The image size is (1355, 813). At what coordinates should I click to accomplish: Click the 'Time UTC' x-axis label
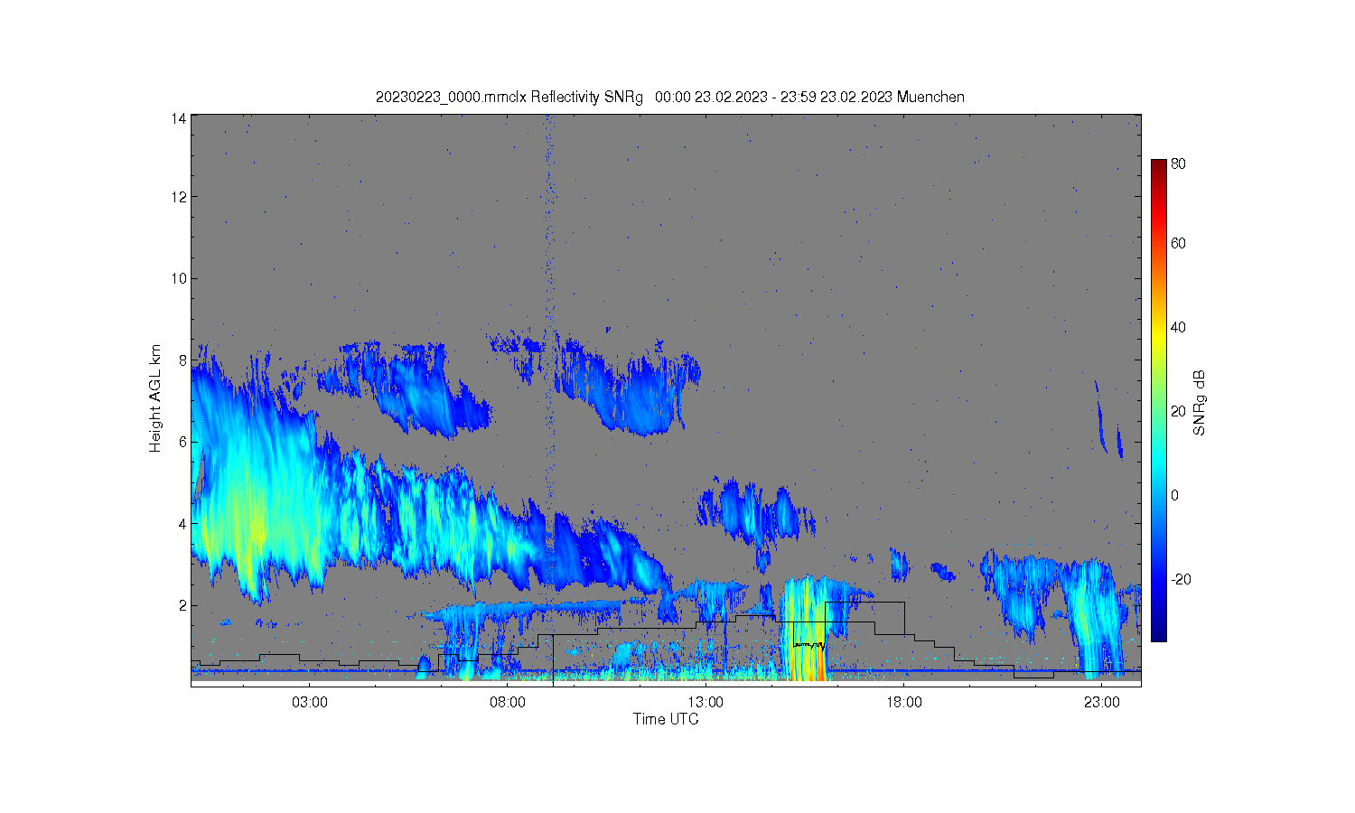[666, 719]
